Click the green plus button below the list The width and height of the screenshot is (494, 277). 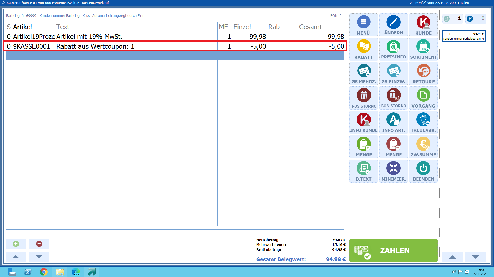pyautogui.click(x=16, y=244)
